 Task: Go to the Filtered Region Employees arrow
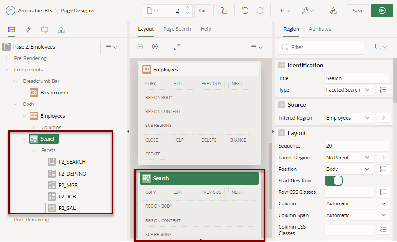(x=383, y=118)
